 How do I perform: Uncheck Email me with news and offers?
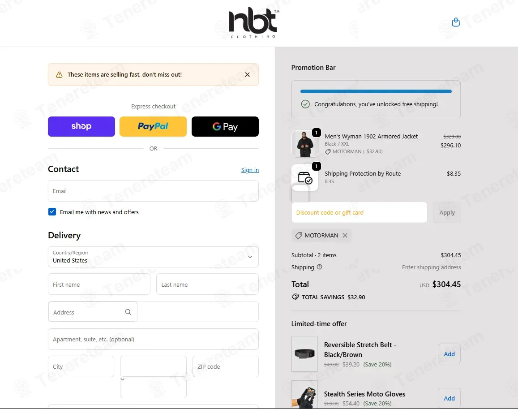tap(52, 212)
